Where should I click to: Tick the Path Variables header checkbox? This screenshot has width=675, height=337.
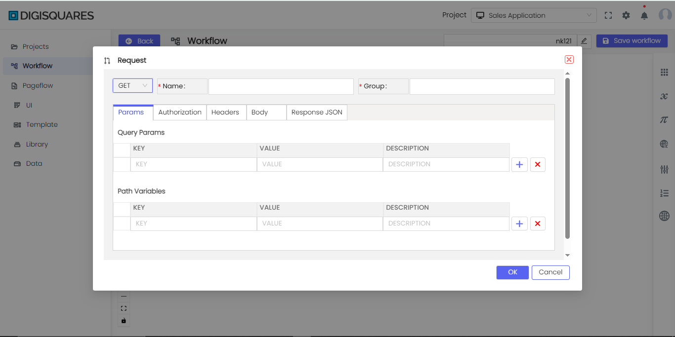[x=122, y=210]
